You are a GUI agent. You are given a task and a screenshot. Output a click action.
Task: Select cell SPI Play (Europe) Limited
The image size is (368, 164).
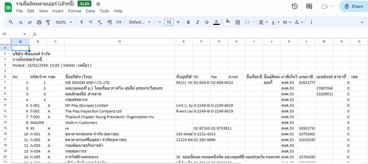120,106
